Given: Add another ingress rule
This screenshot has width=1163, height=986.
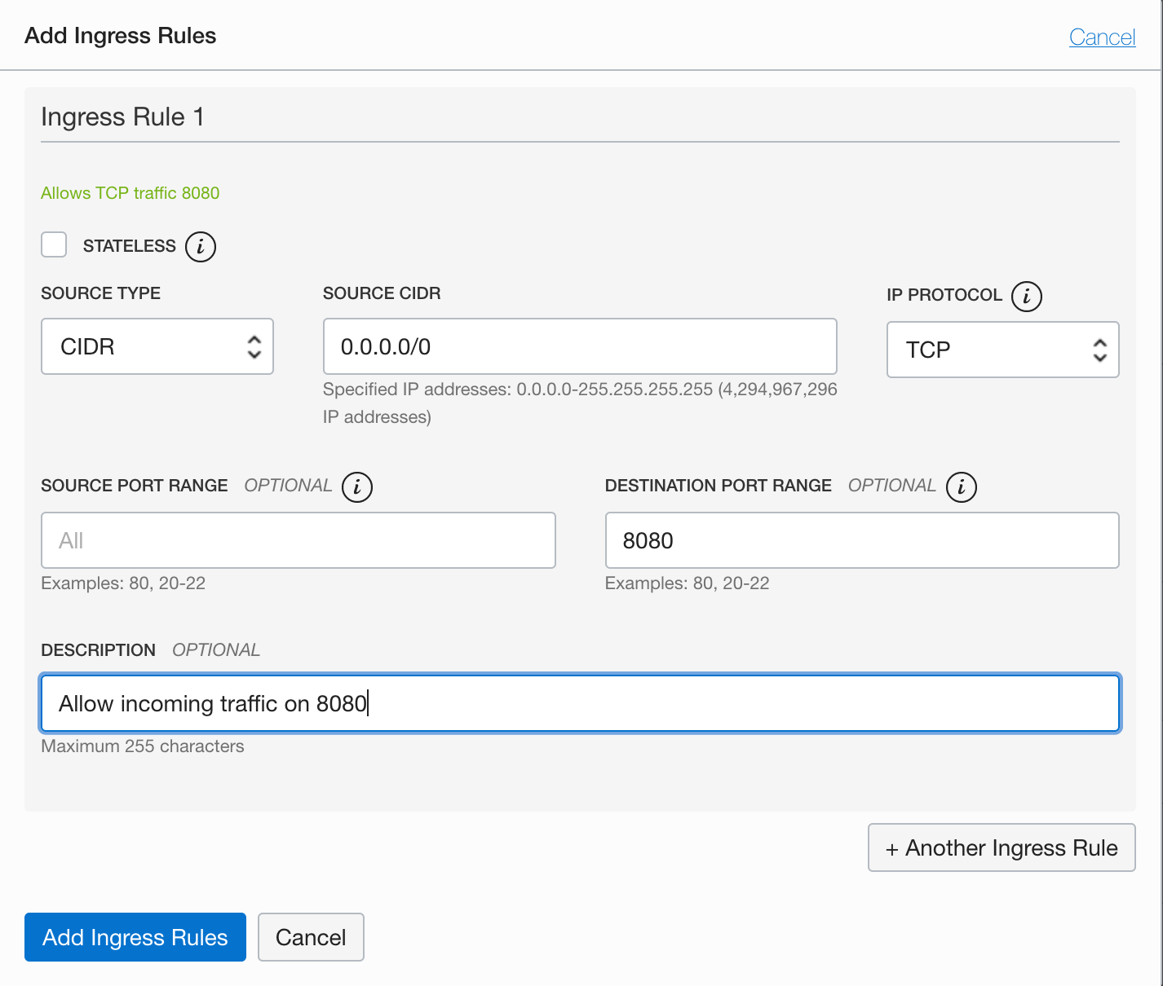Looking at the screenshot, I should [1001, 847].
